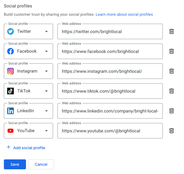Delete the Instagram social profile row
This screenshot has width=184, height=174.
[x=171, y=71]
